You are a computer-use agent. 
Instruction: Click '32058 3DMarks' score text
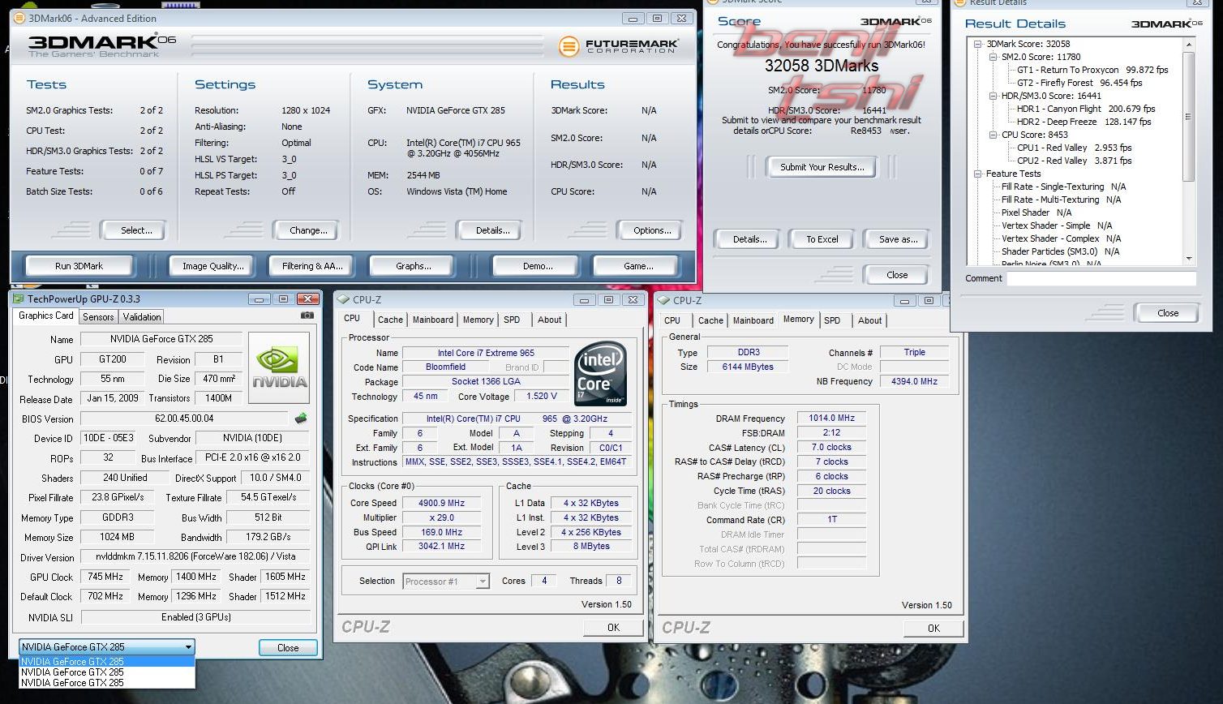(822, 67)
